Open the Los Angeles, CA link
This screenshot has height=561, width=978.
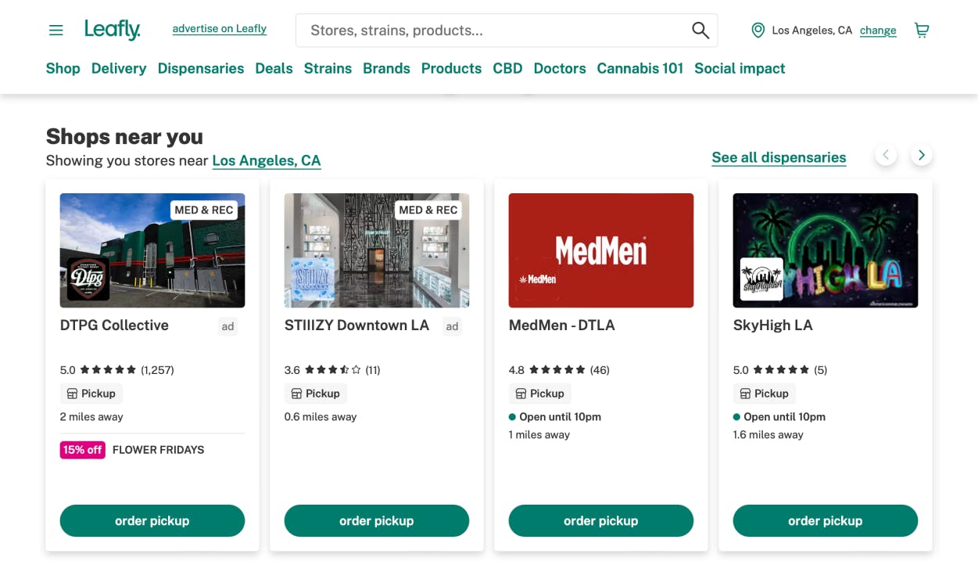267,160
